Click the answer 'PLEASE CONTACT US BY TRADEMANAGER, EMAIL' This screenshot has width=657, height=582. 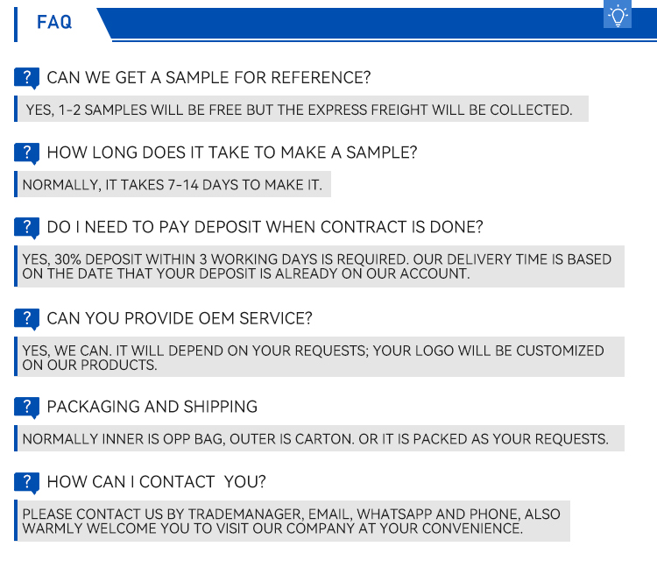(x=291, y=522)
